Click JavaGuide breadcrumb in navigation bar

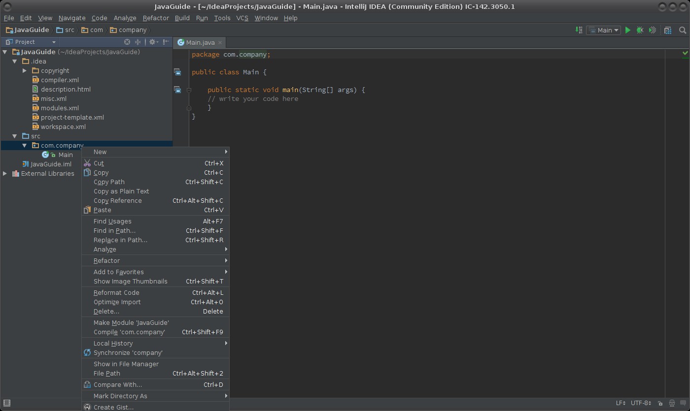point(28,30)
